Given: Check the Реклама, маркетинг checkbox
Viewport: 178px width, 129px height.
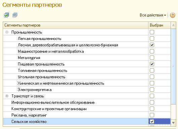Looking at the screenshot, I should [152, 115].
